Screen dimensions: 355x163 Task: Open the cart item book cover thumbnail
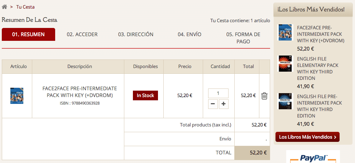pyautogui.click(x=17, y=96)
